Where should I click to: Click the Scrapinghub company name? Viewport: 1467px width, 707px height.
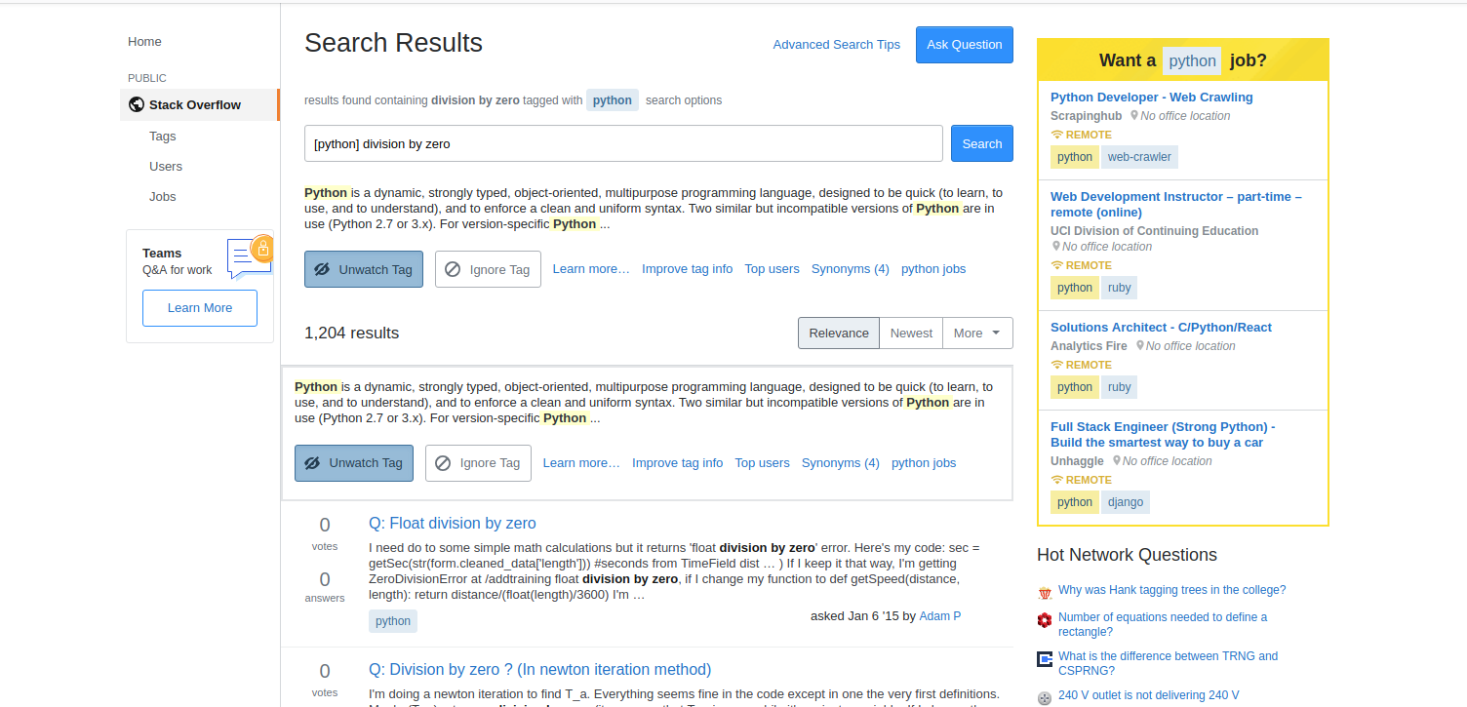[x=1087, y=116]
